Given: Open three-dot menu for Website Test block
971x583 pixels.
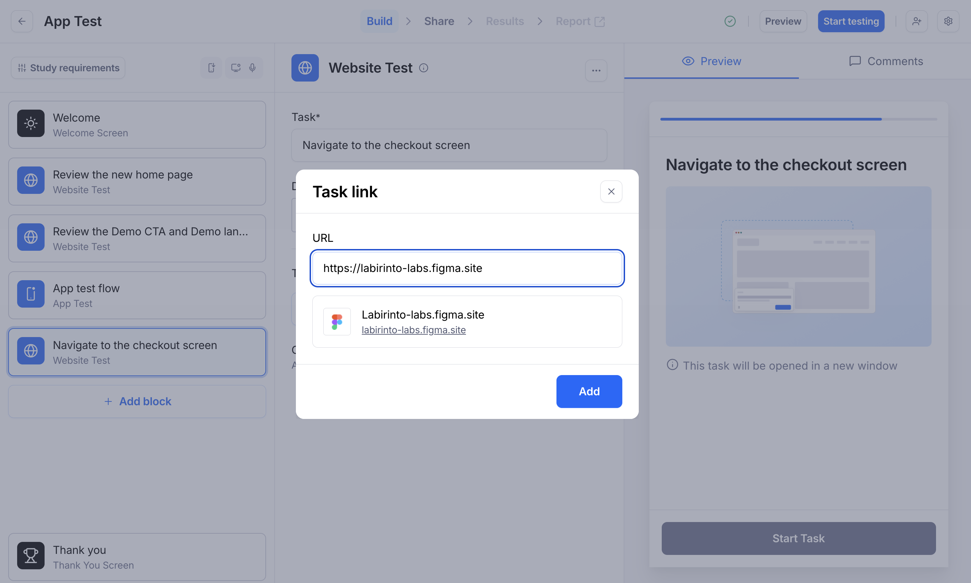Looking at the screenshot, I should click(596, 71).
